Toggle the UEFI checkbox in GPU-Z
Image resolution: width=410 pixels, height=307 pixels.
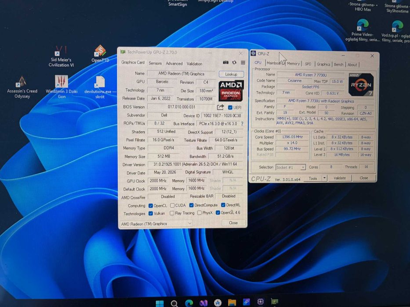pyautogui.click(x=230, y=107)
